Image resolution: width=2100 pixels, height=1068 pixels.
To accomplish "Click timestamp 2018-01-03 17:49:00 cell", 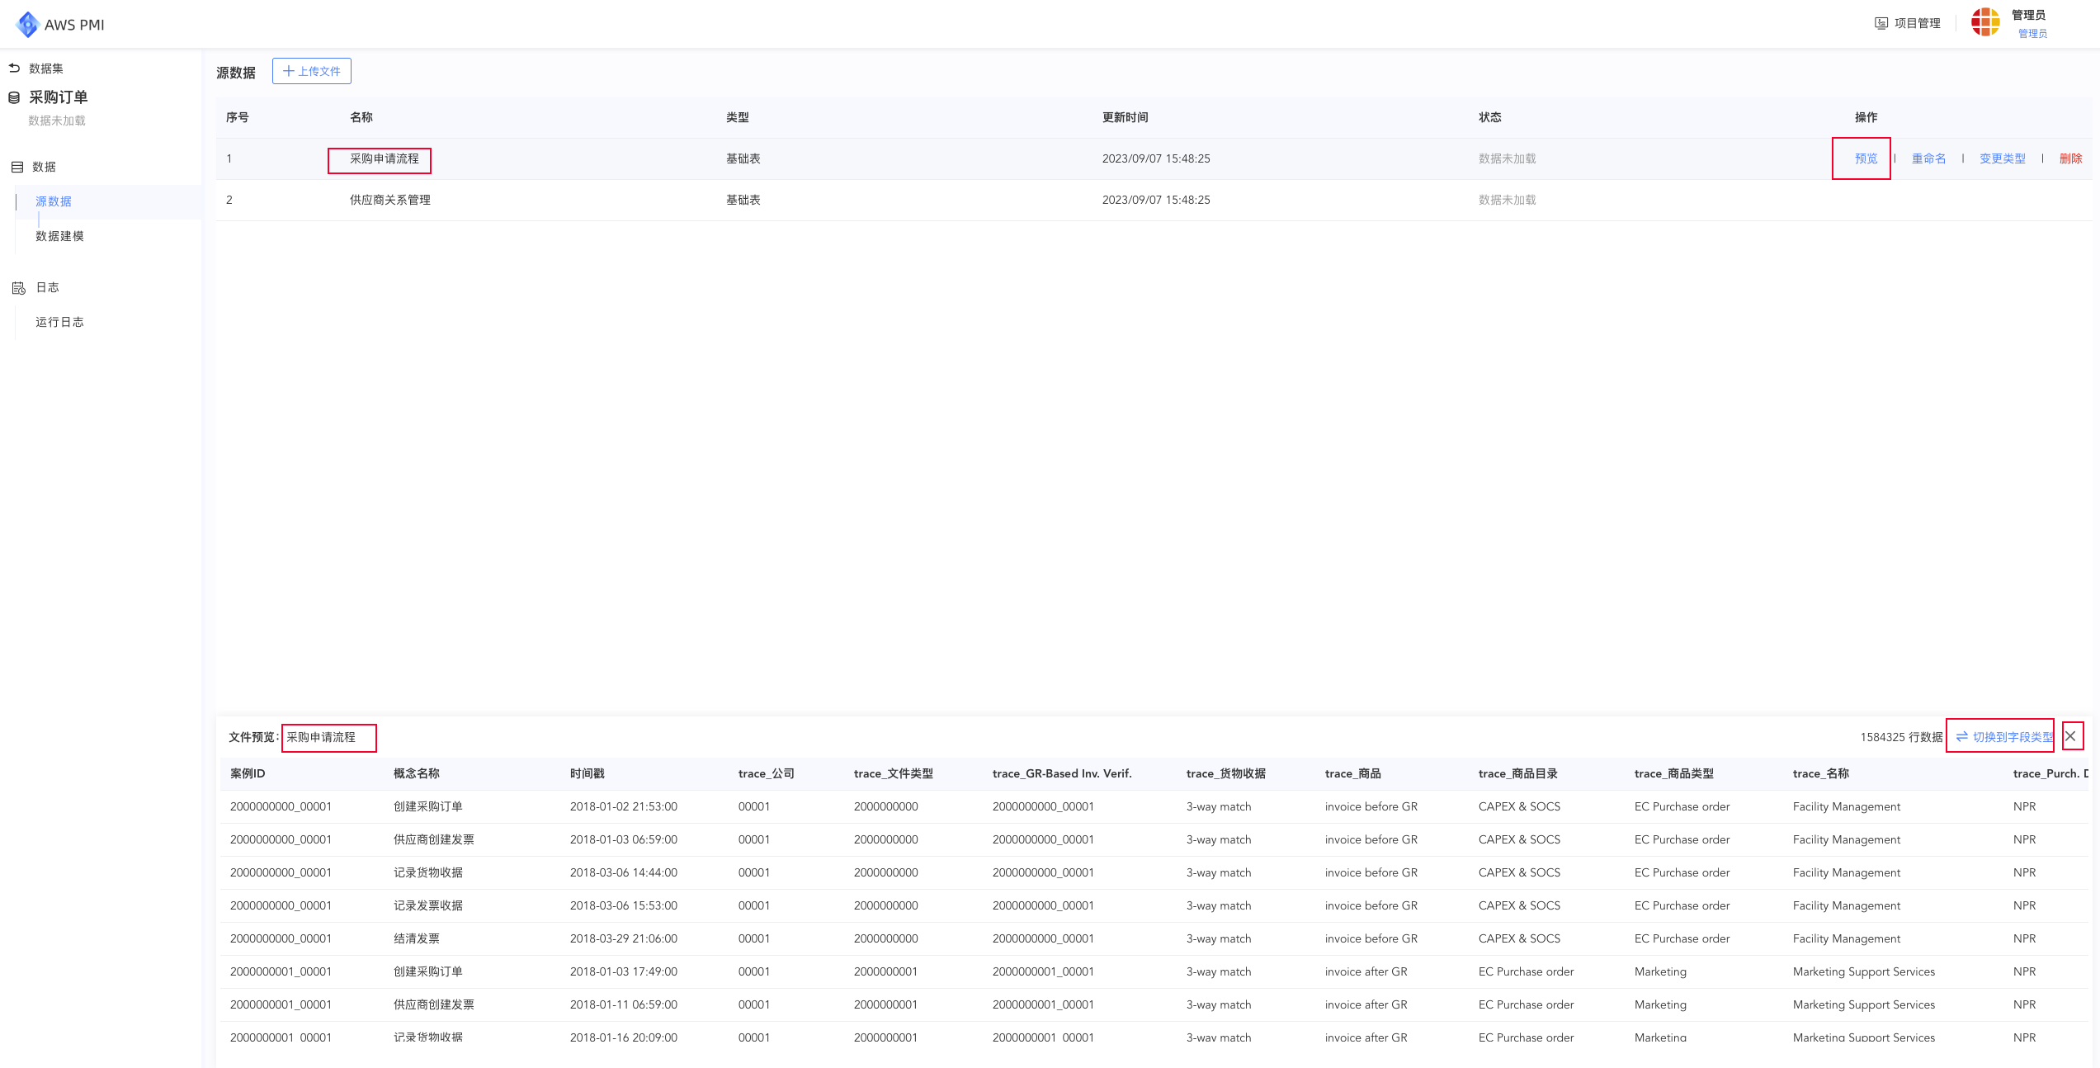I will tap(624, 971).
